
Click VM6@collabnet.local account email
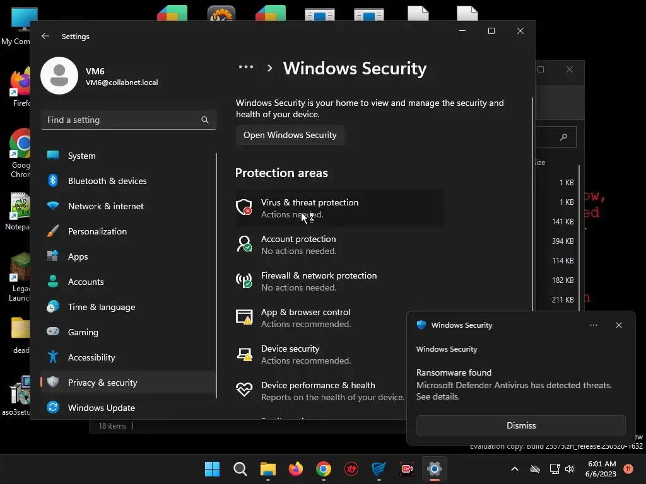[122, 83]
